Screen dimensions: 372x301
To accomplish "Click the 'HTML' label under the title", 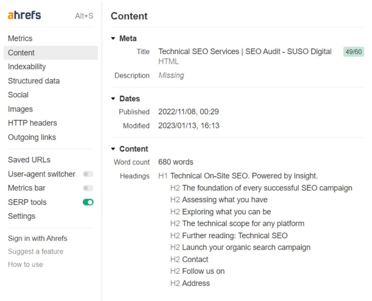I will coord(169,62).
